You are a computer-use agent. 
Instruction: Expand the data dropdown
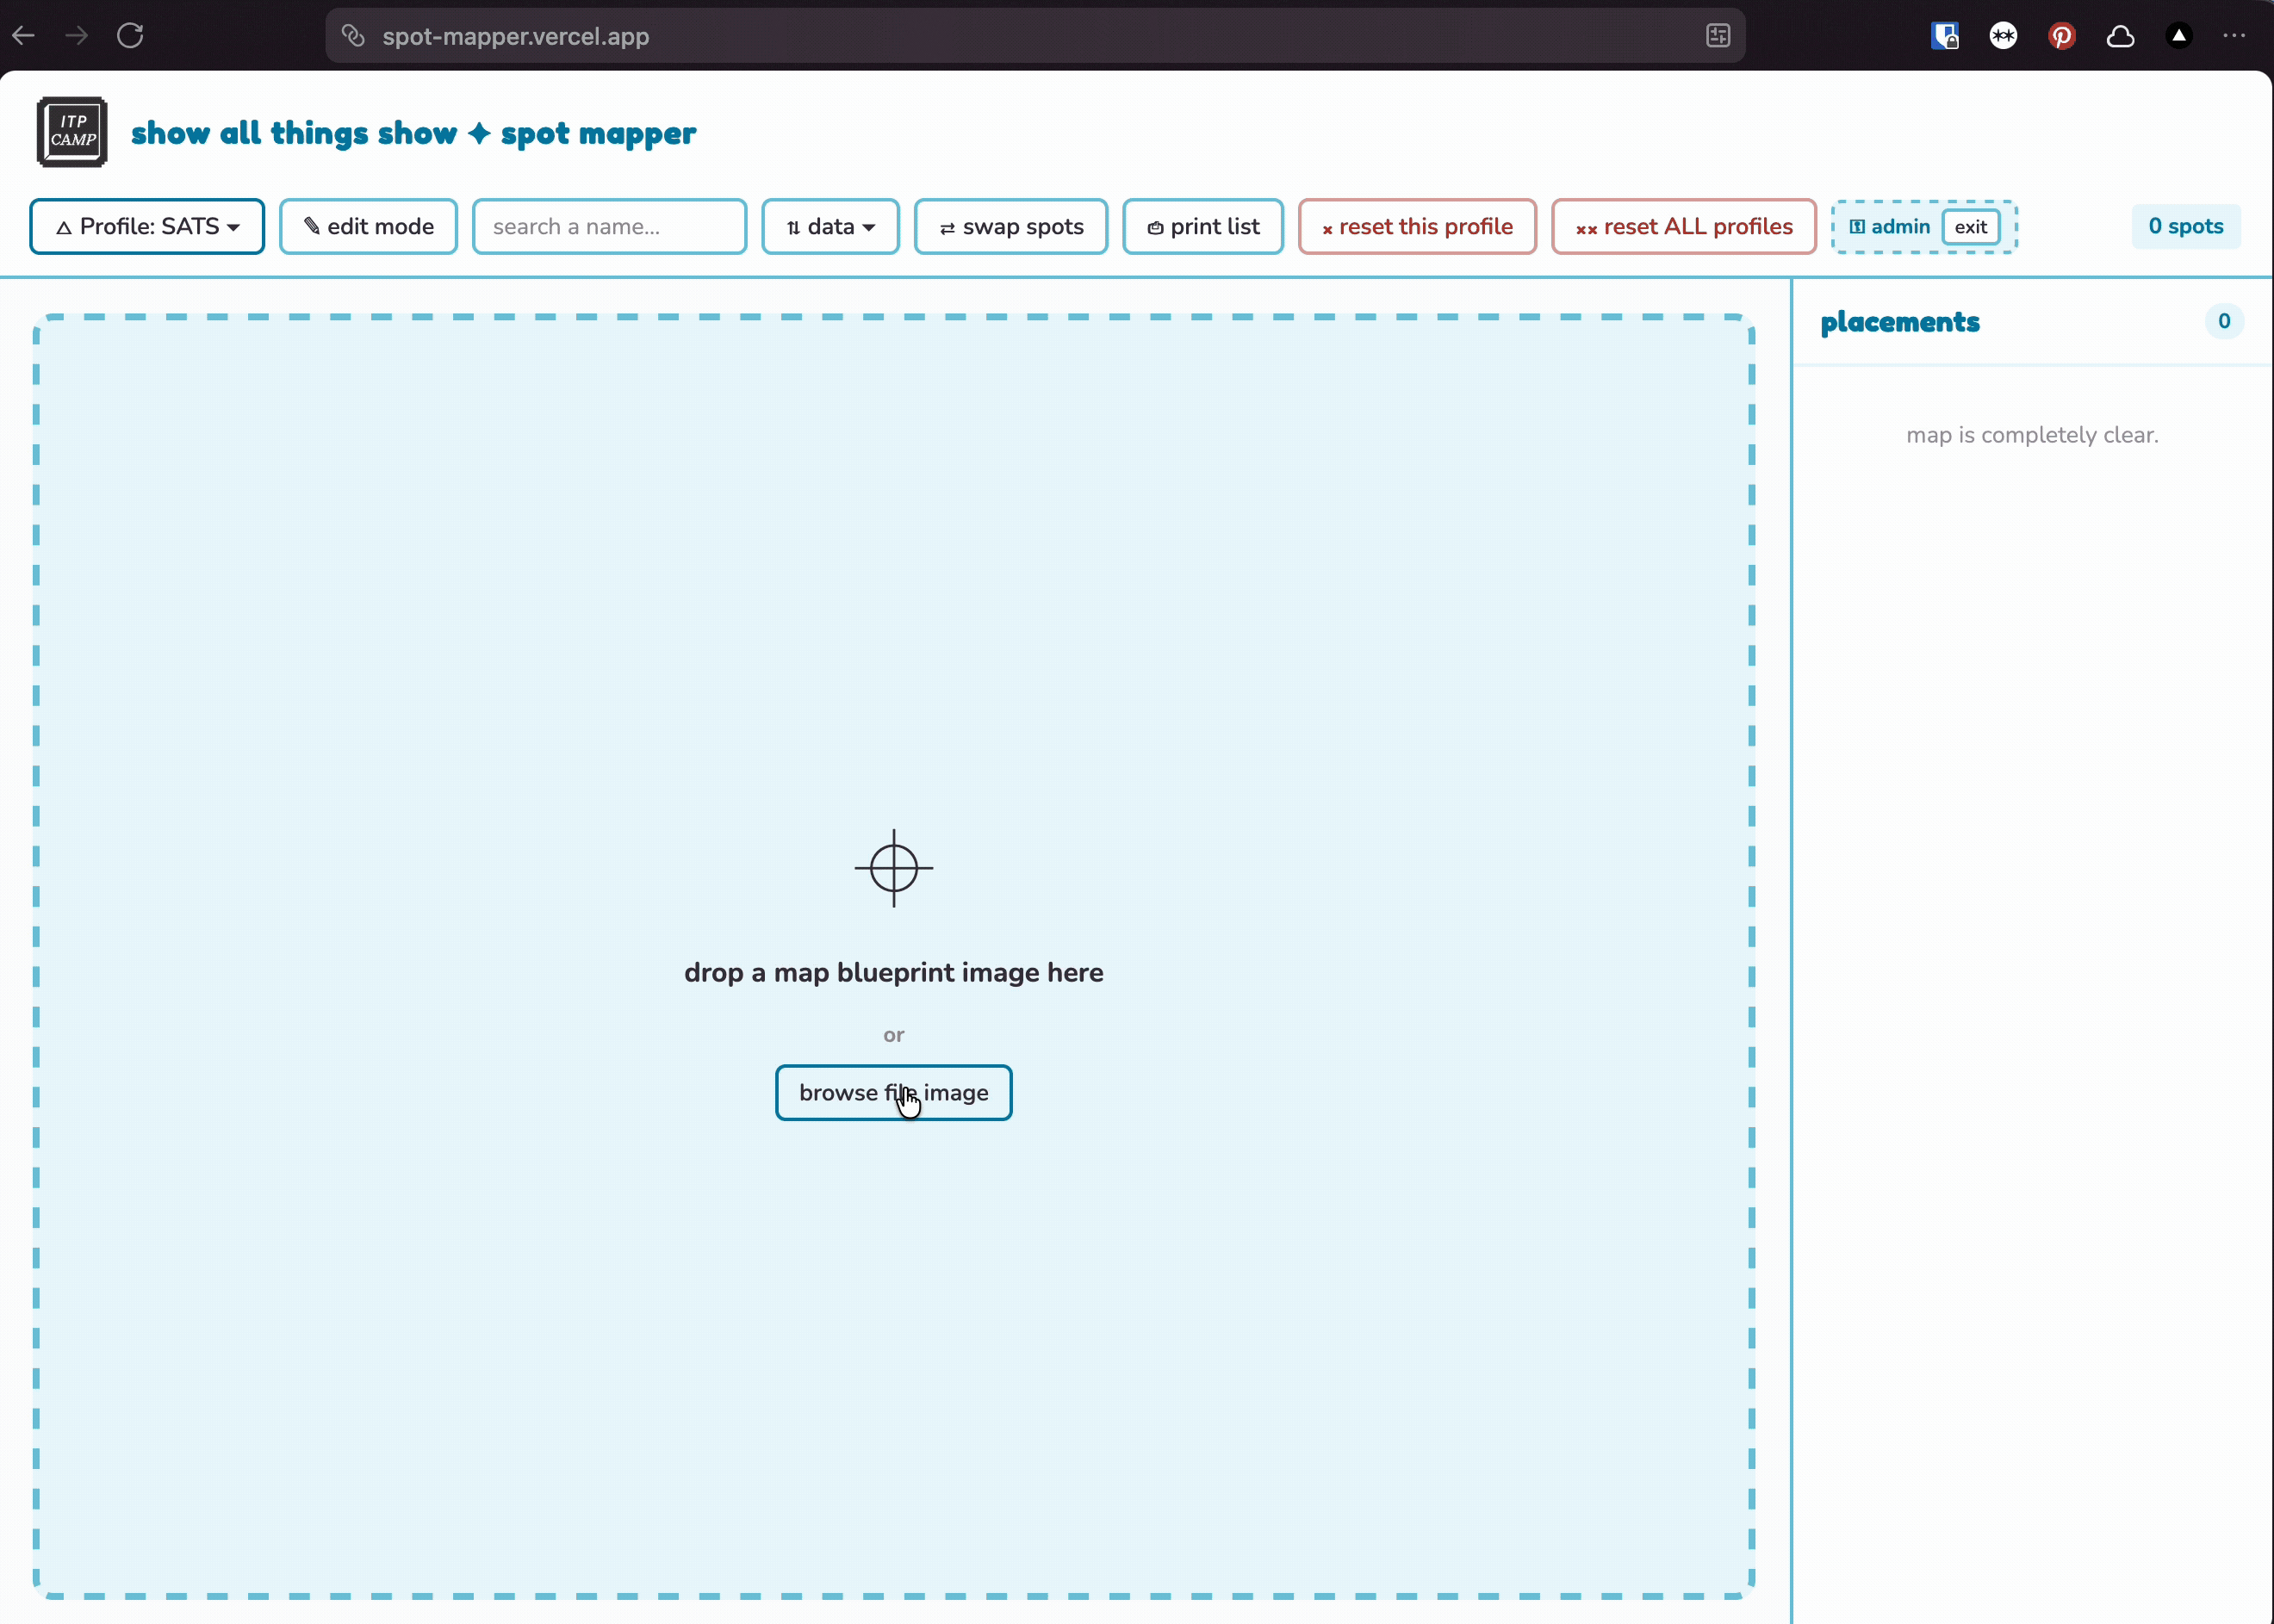[x=830, y=227]
